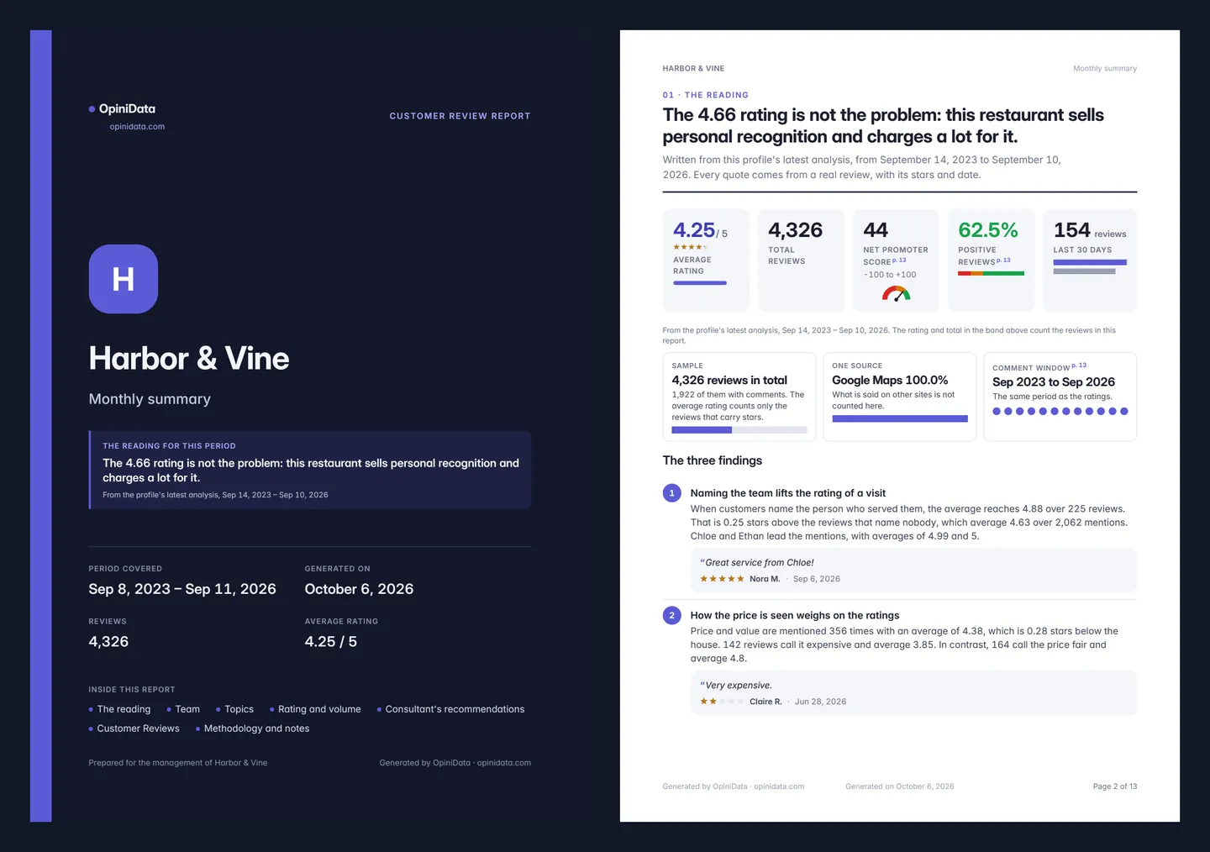The width and height of the screenshot is (1210, 852).
Task: Click The three findings heading
Action: tap(713, 460)
